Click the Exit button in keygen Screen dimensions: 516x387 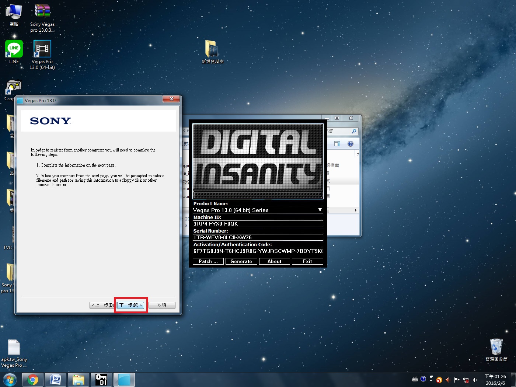307,261
